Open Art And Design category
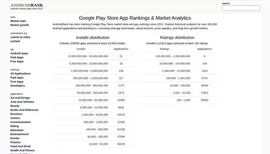The image size is (270, 154). tap(20, 98)
